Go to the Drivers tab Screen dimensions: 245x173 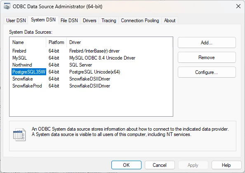[90, 21]
